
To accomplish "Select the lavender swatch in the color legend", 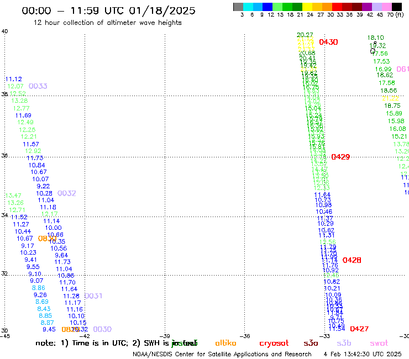I will (x=376, y=7).
